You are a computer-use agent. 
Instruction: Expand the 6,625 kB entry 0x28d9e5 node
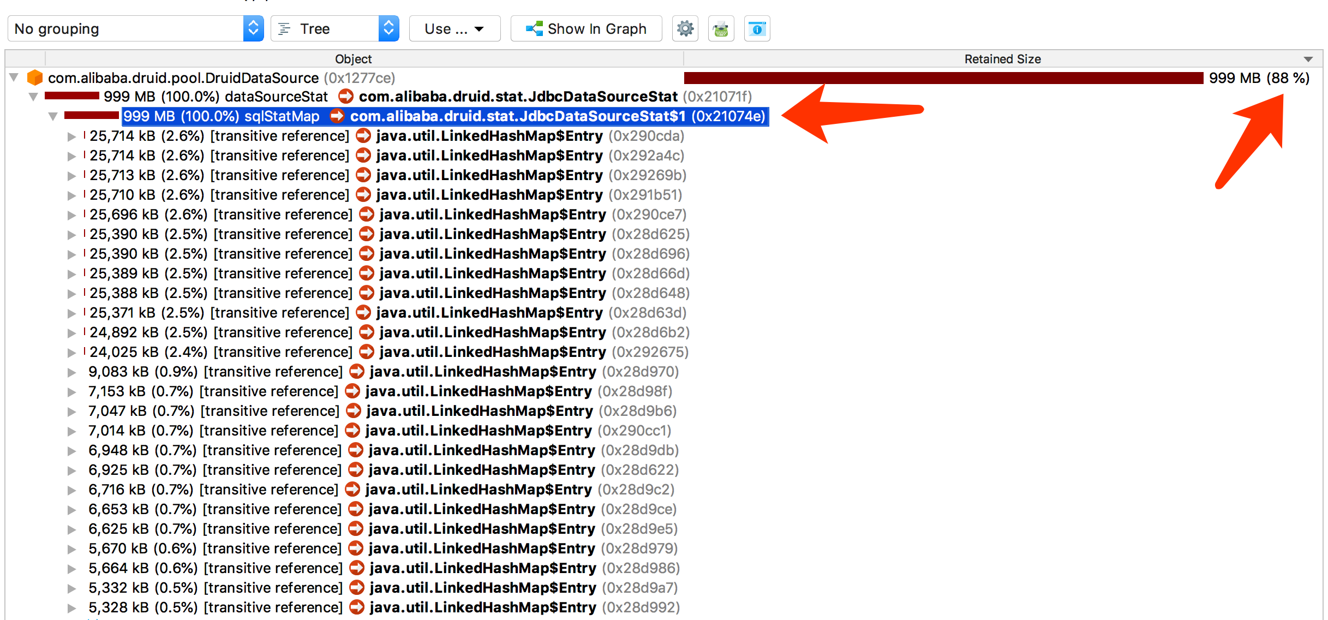[71, 529]
